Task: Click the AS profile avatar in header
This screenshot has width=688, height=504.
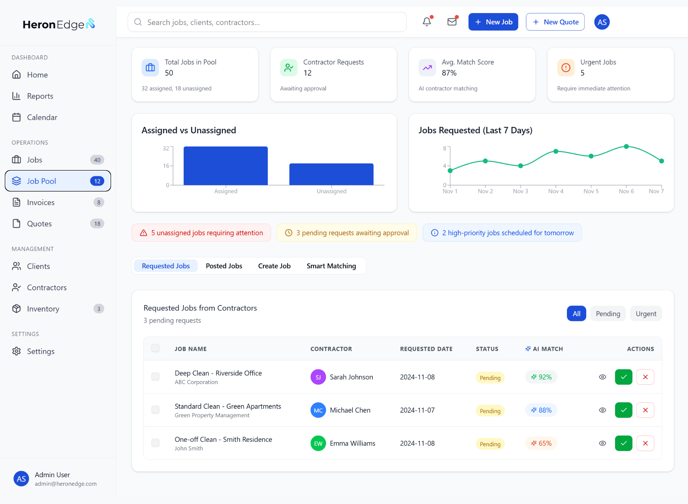Action: (602, 22)
